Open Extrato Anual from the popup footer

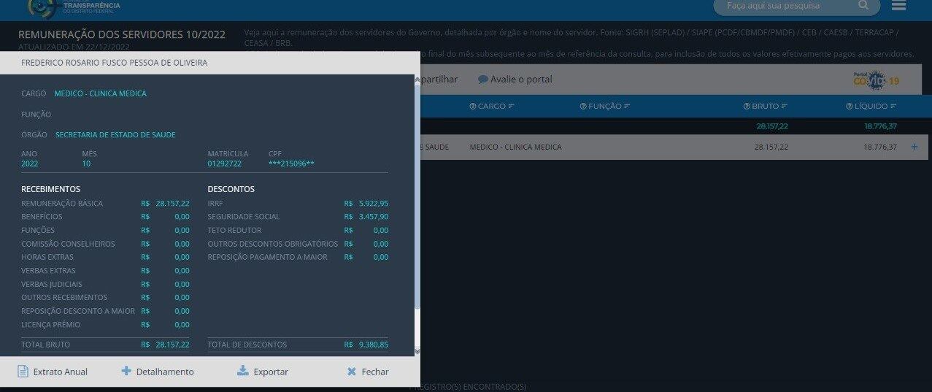pos(53,372)
